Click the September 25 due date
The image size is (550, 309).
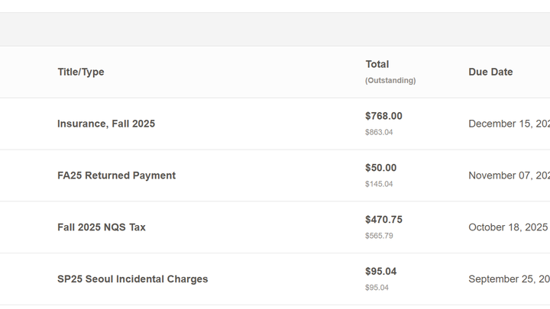pyautogui.click(x=508, y=279)
